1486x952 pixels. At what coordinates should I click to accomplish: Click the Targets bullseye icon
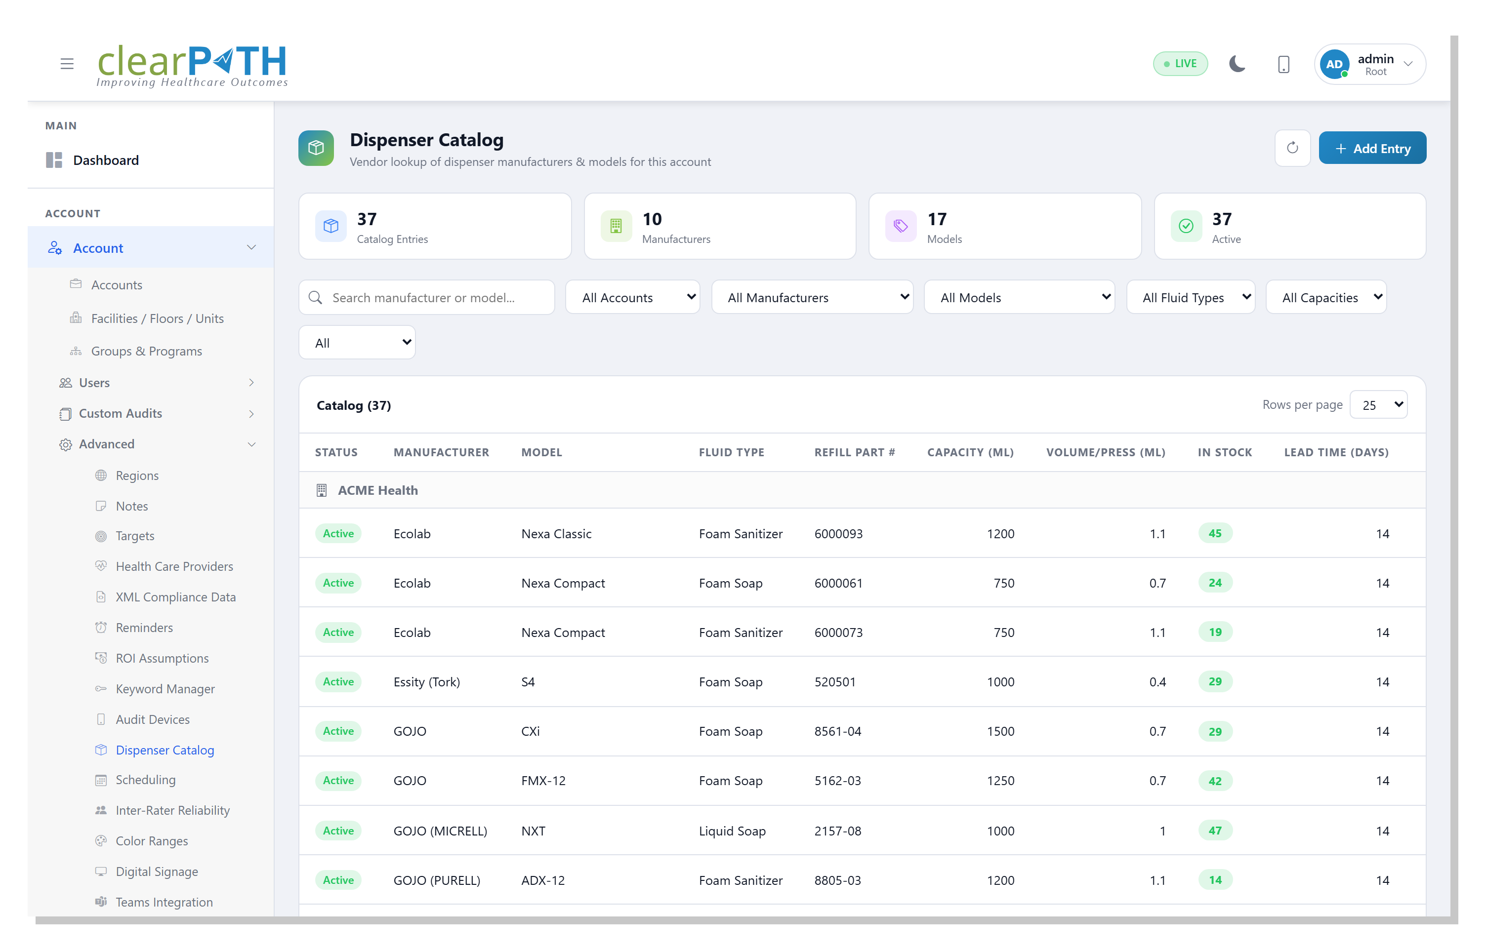[x=100, y=536]
